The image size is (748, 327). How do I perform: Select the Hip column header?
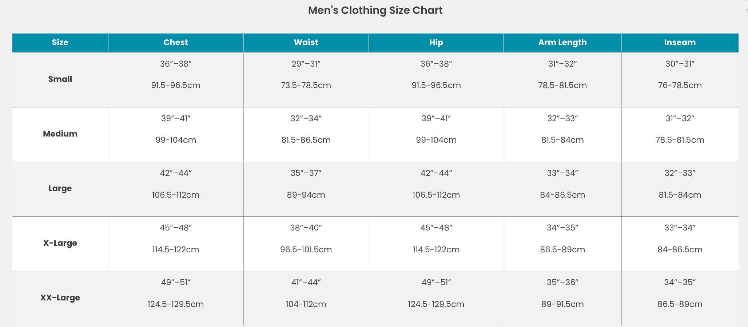(436, 42)
